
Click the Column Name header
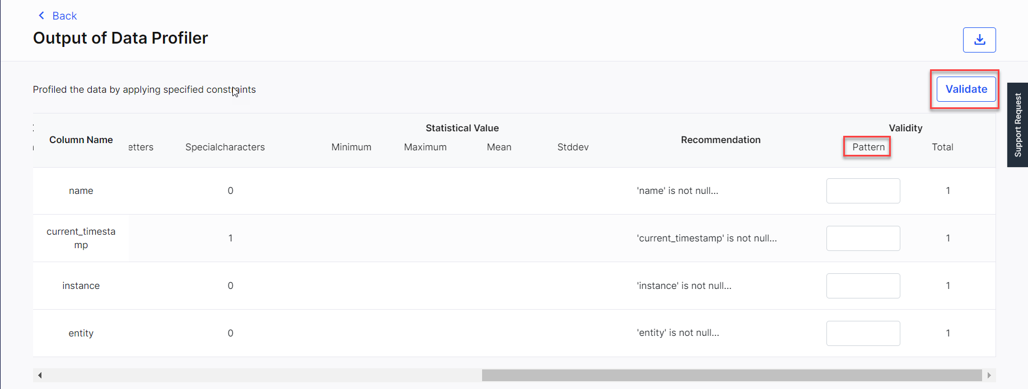[x=81, y=140]
